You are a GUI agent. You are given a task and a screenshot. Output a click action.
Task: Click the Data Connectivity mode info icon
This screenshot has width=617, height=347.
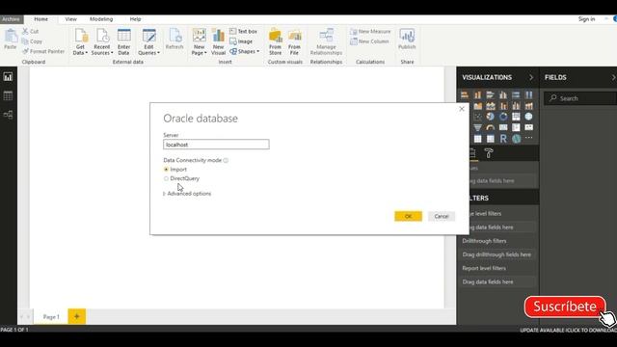(x=226, y=160)
